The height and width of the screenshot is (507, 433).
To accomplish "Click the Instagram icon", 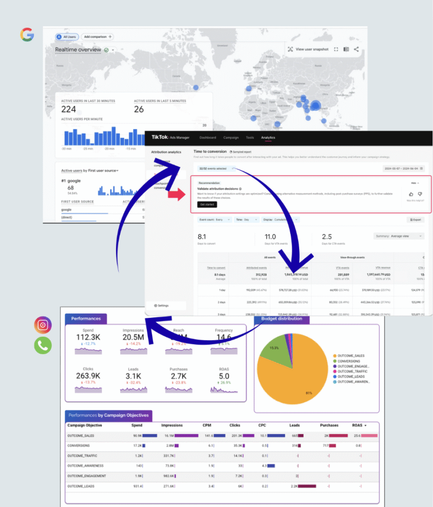I will tap(43, 325).
